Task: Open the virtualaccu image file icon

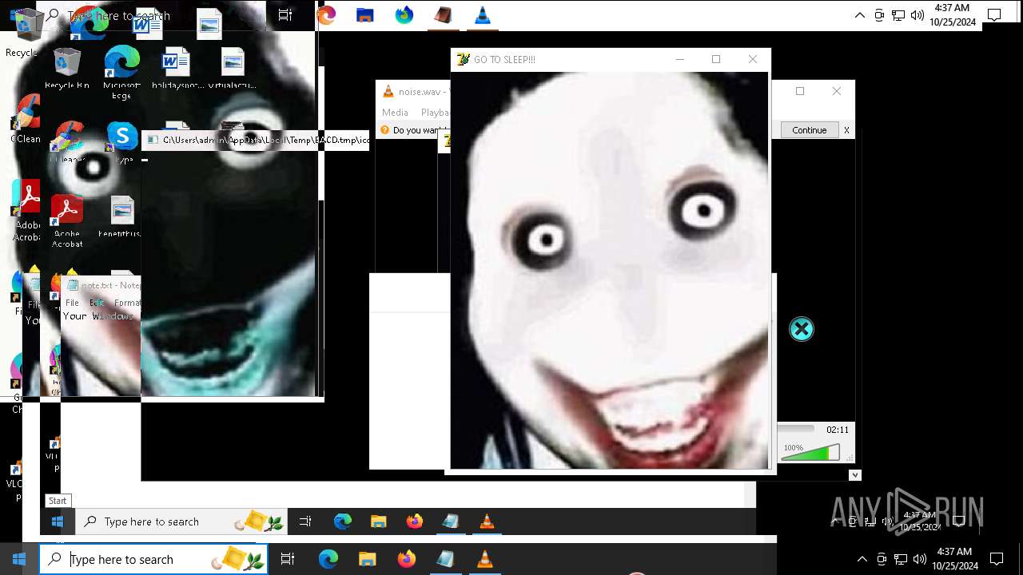Action: (x=233, y=68)
